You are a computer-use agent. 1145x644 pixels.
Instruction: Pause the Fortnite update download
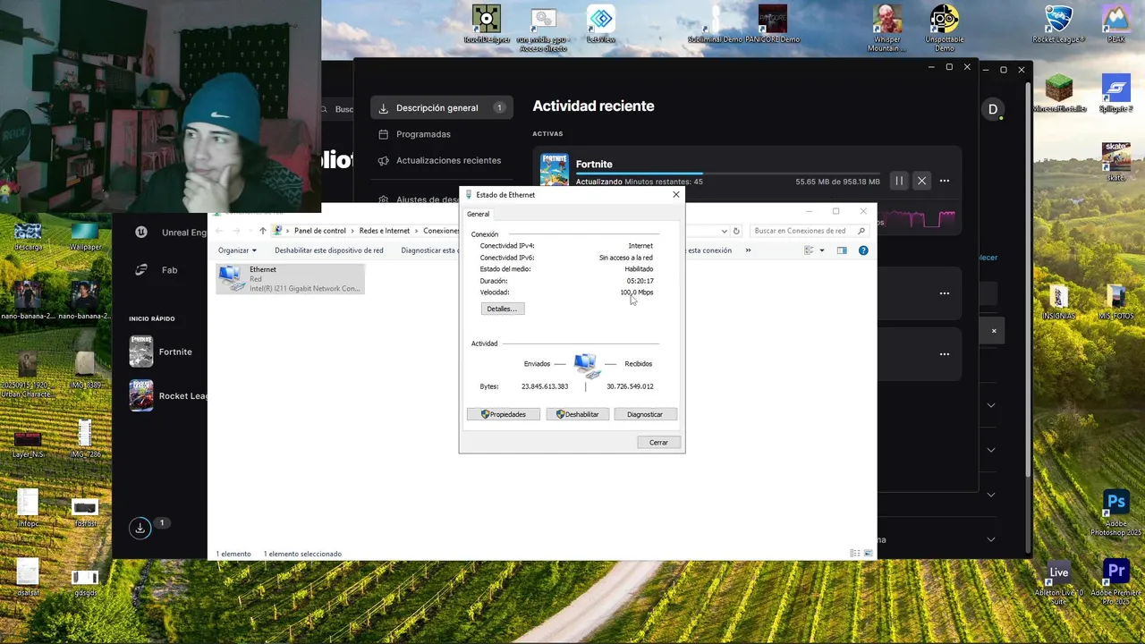(x=899, y=181)
